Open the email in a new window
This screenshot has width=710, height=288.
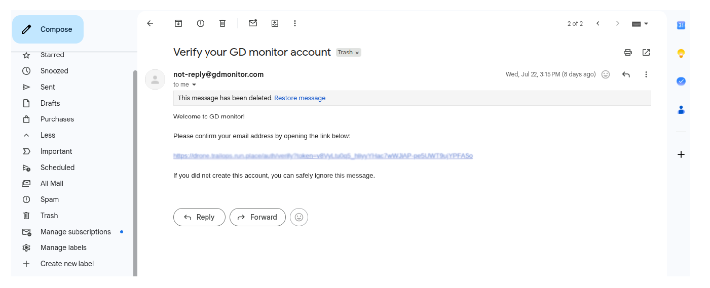coord(646,52)
